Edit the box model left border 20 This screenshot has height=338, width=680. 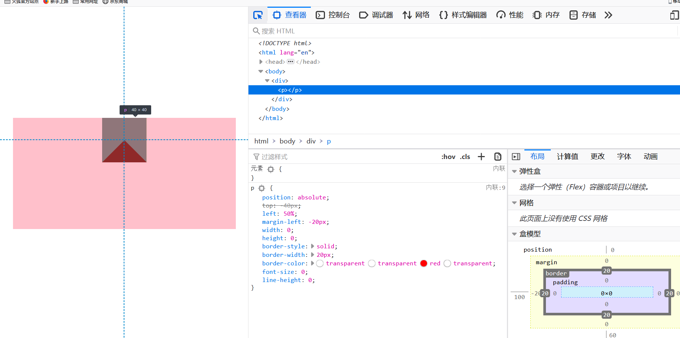pos(545,294)
